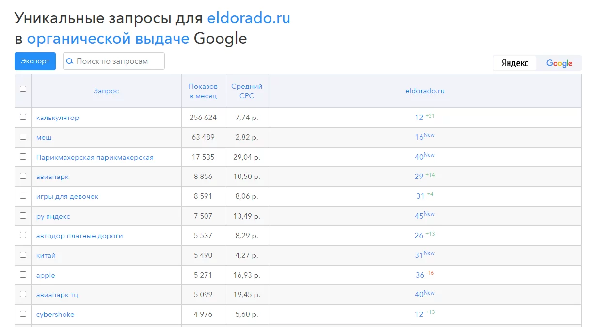
Task: Click the 16,93 р. CPC value
Action: (247, 275)
